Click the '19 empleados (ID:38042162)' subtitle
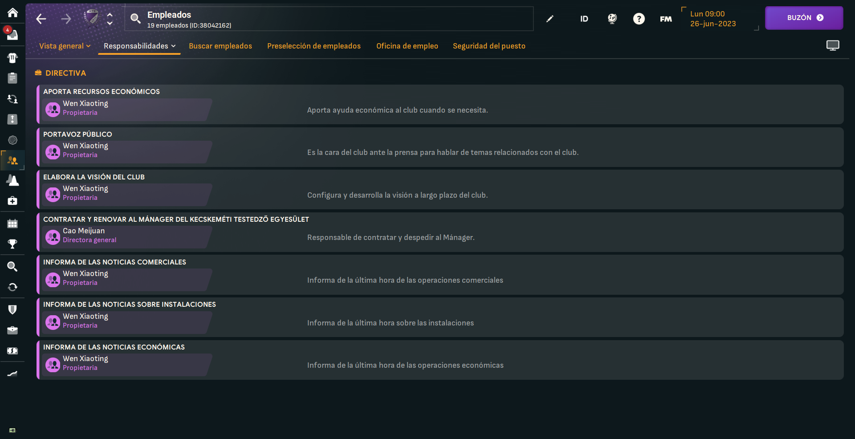 click(x=189, y=25)
